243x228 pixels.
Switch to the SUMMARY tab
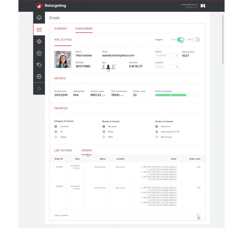61,28
